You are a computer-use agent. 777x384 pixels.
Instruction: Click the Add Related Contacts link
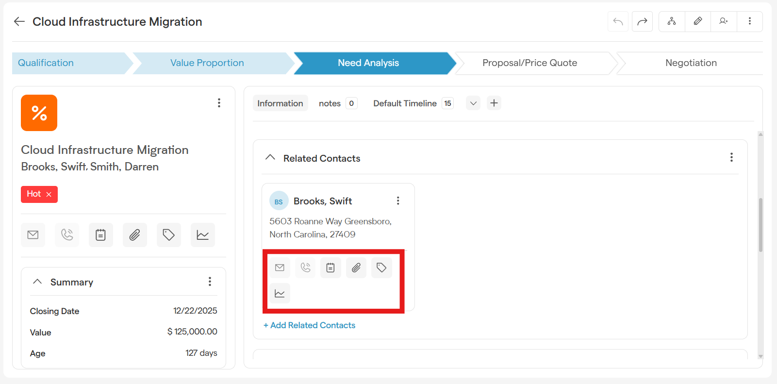tap(309, 325)
